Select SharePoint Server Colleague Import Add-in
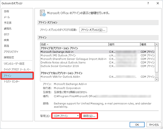This screenshot has height=129, width=163. [x=97, y=59]
